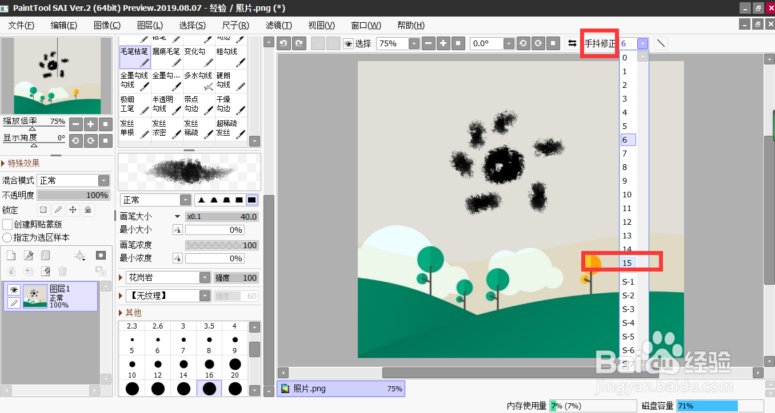Create a new normal layer
The width and height of the screenshot is (775, 413).
11,255
